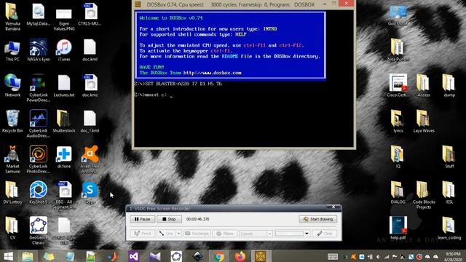Image resolution: width=466 pixels, height=262 pixels.
Task: Select the iTunes desktop shortcut
Action: point(64,50)
